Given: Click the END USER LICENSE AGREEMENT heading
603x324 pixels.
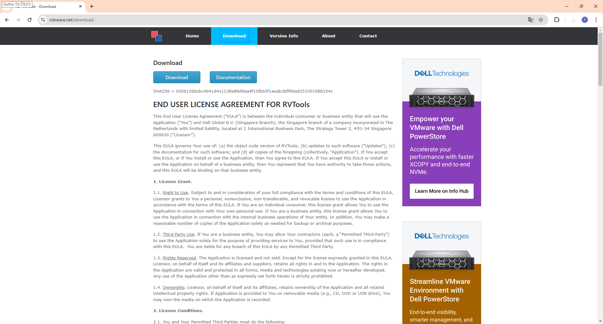Looking at the screenshot, I should coord(231,105).
